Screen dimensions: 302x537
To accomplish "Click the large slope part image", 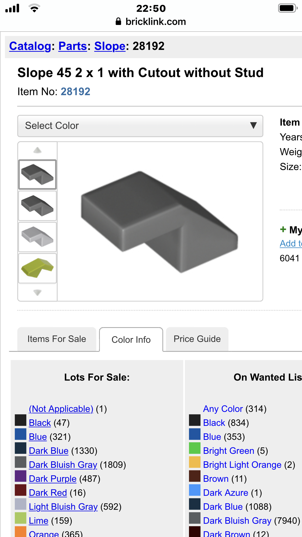I will pos(160,221).
